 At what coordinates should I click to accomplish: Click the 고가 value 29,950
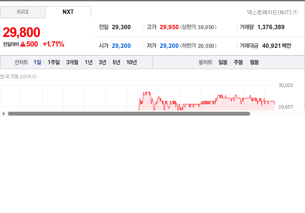[169, 27]
